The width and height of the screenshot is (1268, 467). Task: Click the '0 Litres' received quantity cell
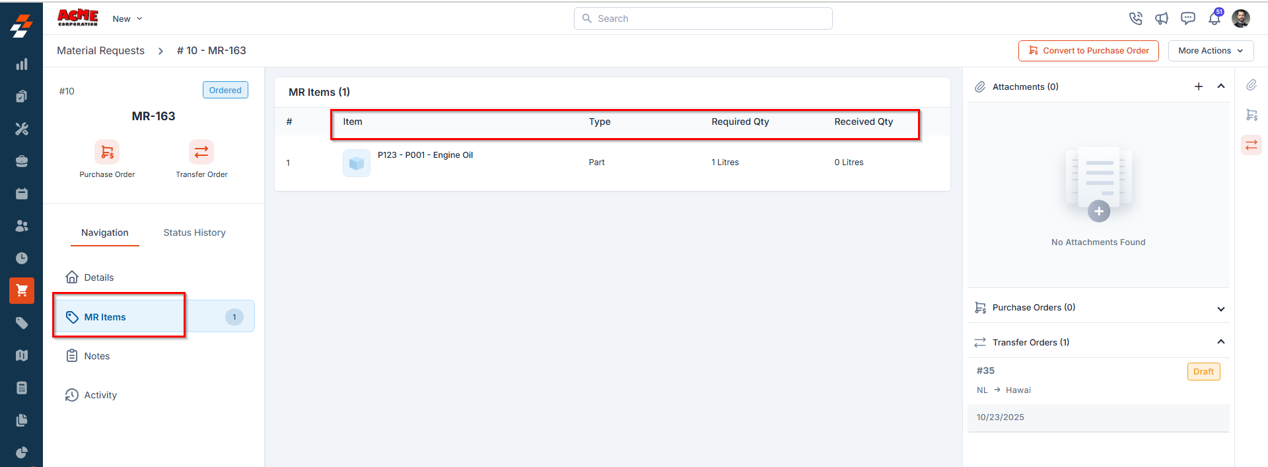(849, 162)
